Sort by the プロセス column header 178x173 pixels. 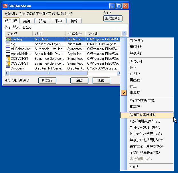[x=19, y=34]
